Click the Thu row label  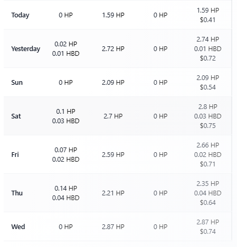(x=17, y=193)
